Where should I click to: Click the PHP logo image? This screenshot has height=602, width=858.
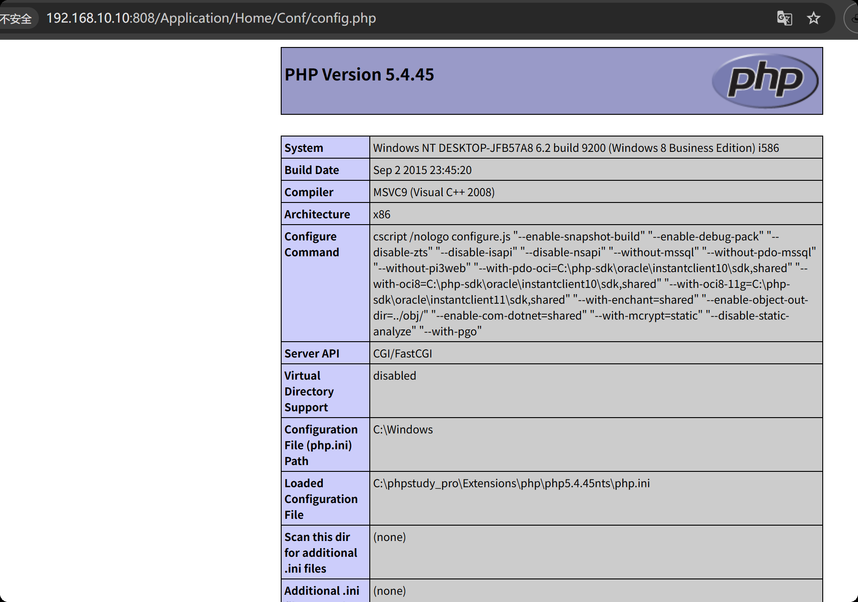[765, 81]
